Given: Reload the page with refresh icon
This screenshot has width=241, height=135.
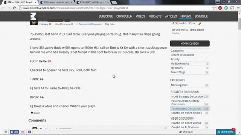Looking at the screenshot, I should (14, 8).
